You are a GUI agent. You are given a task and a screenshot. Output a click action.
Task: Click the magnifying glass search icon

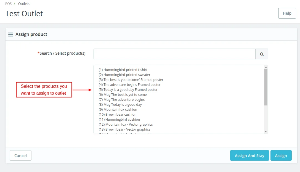click(x=262, y=54)
